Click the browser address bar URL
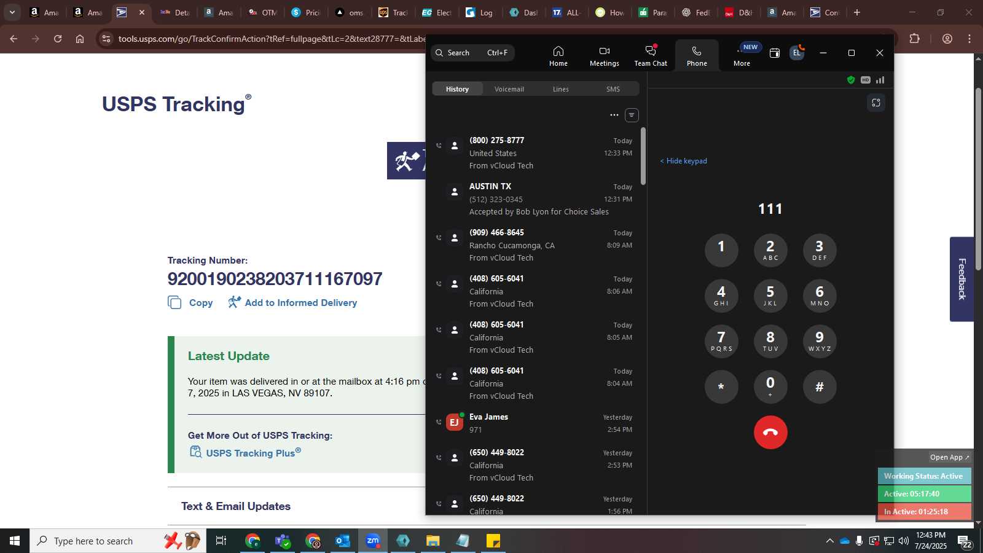This screenshot has height=553, width=983. (272, 39)
